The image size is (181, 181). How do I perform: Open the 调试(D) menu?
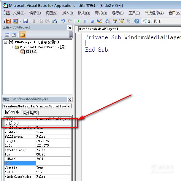(101, 13)
